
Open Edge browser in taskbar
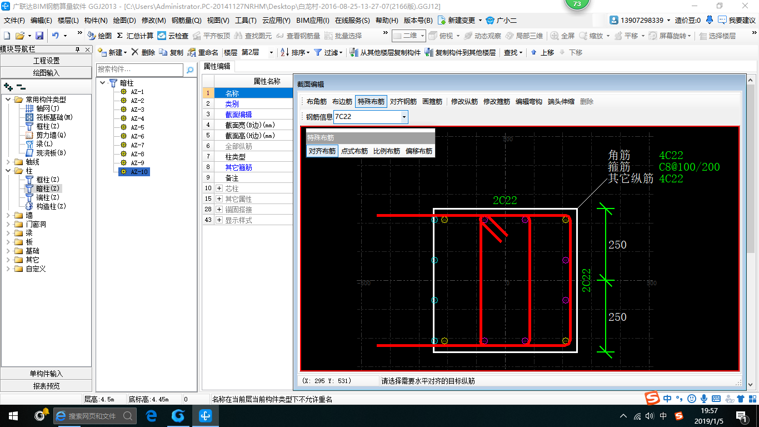coord(151,415)
